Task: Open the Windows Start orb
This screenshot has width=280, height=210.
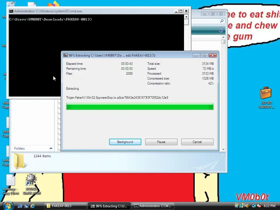Action: tap(8, 206)
